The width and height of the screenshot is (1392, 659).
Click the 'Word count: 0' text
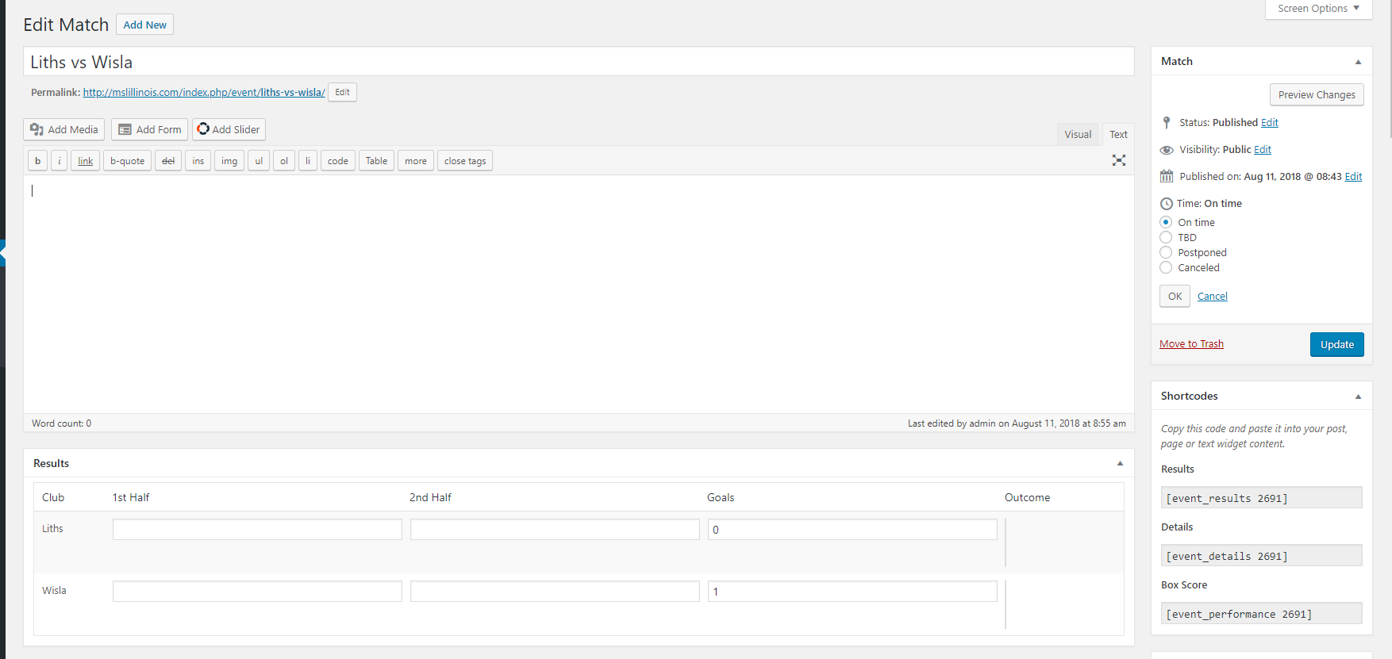[x=61, y=423]
